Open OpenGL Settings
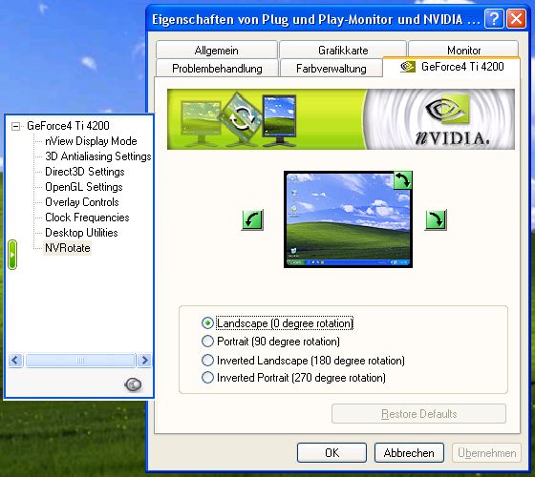The image size is (535, 477). (x=84, y=187)
